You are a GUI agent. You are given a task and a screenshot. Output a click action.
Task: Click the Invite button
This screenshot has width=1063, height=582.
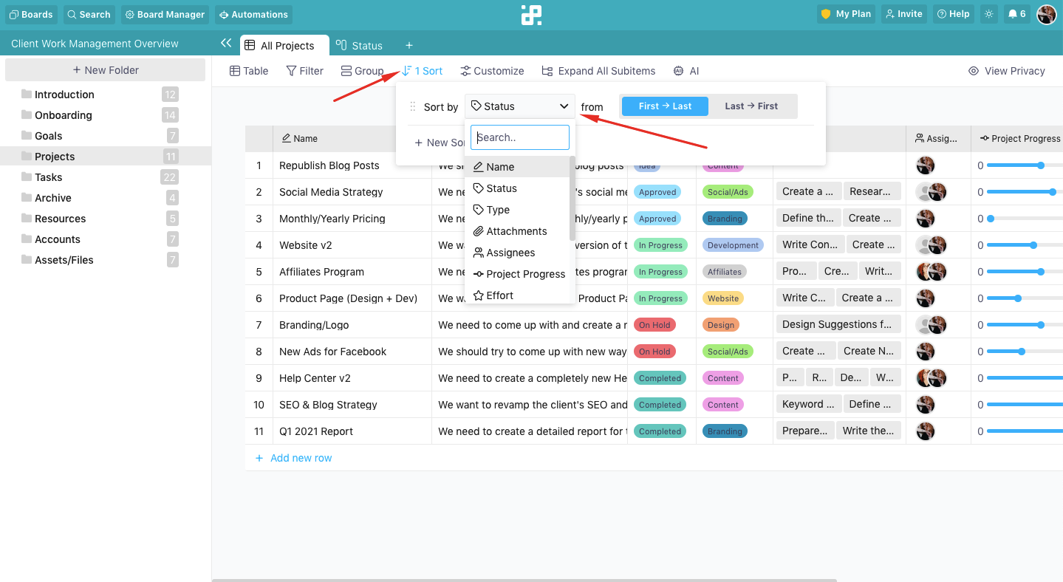[x=903, y=14]
